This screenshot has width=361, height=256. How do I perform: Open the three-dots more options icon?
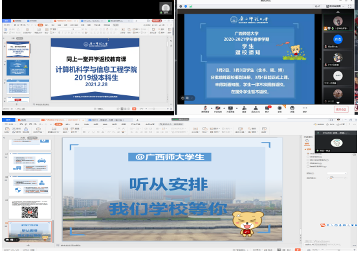[305, 108]
